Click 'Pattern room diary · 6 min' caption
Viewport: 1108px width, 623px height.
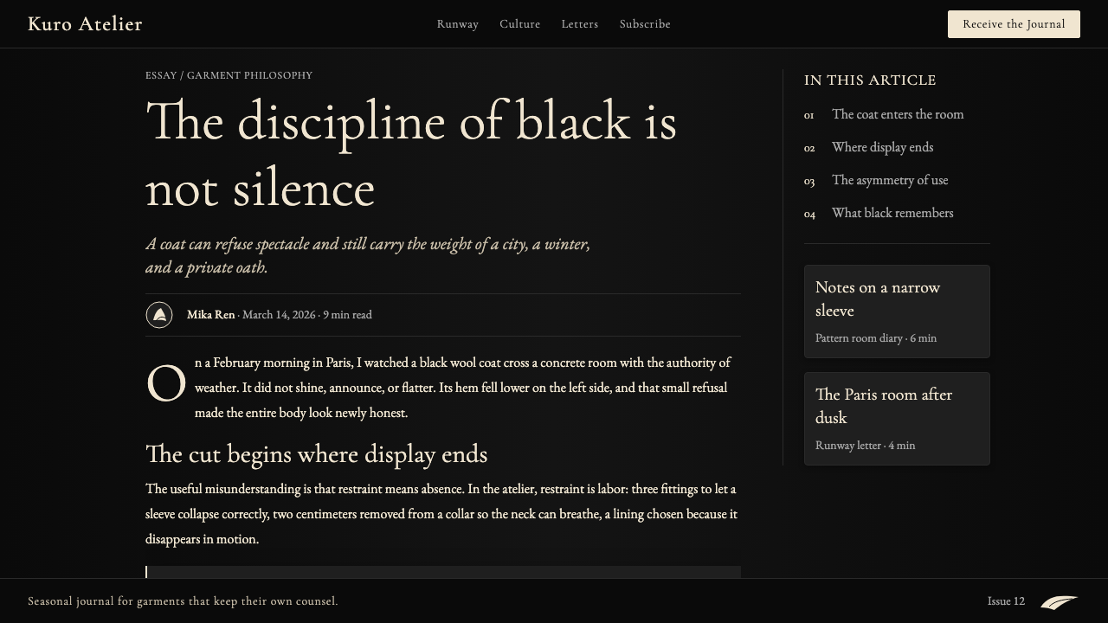click(876, 338)
